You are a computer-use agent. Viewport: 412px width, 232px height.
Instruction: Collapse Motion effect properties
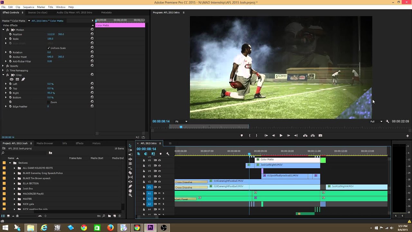point(3,30)
